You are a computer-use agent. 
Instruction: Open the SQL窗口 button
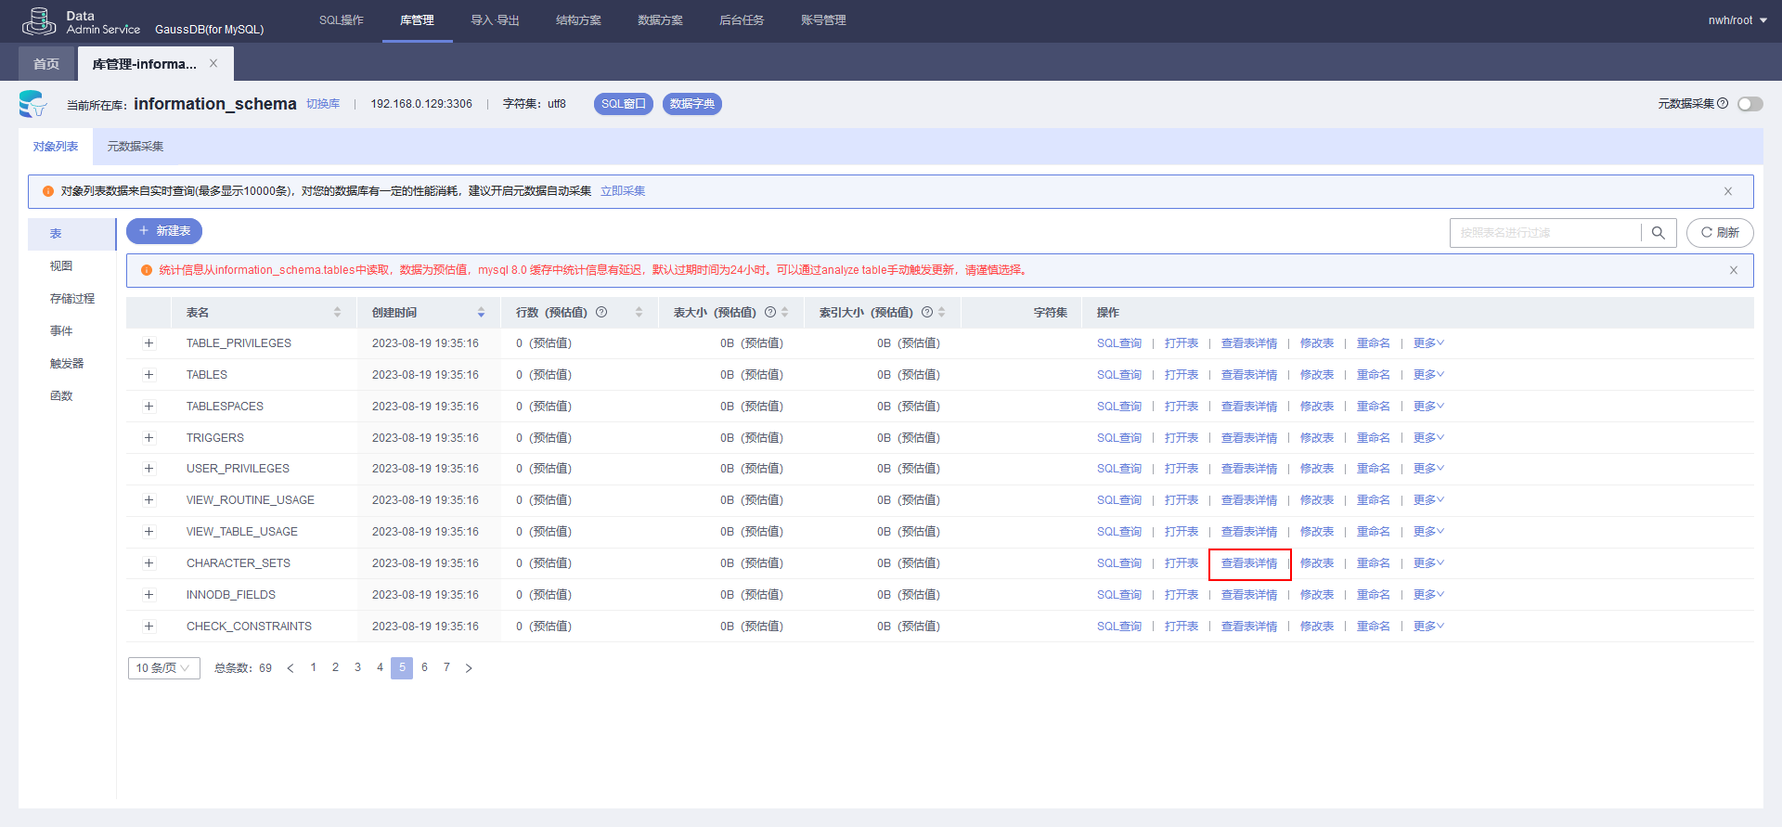point(624,104)
